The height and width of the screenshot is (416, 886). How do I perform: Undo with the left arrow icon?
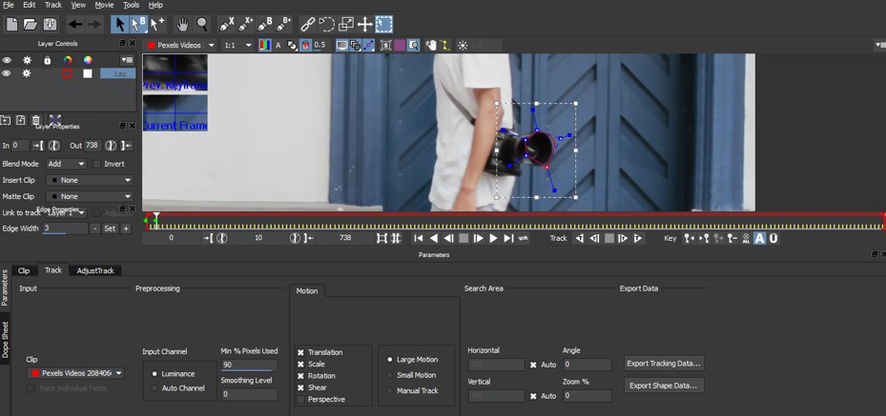[75, 24]
